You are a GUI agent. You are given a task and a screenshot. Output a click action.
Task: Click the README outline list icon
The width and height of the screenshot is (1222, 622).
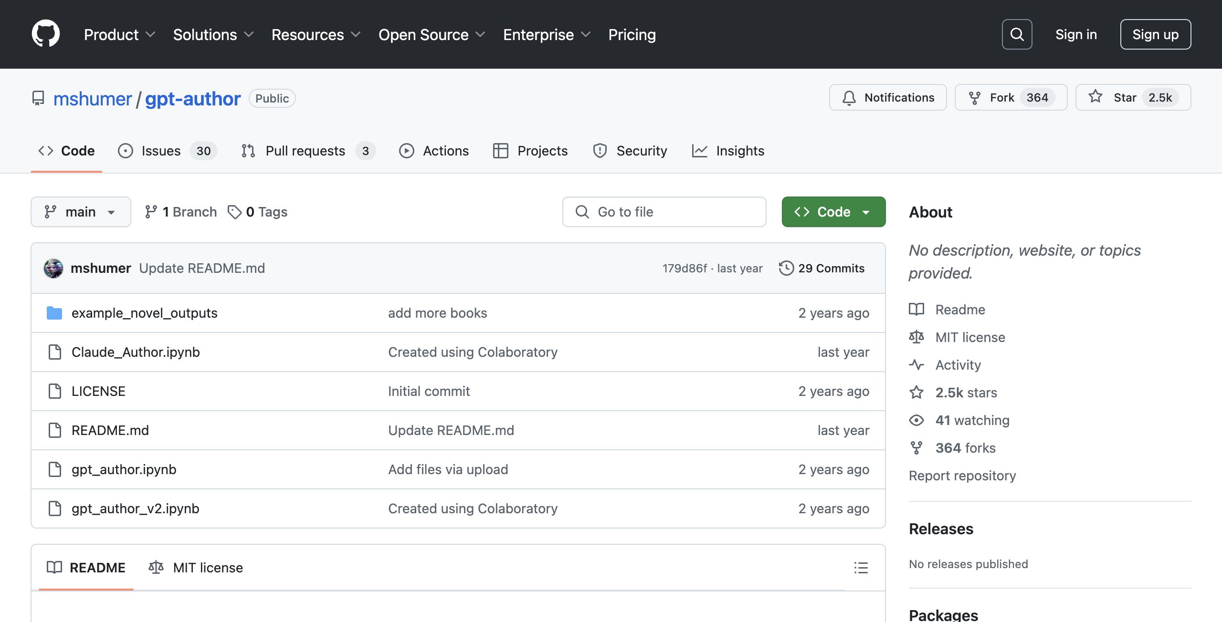click(861, 568)
